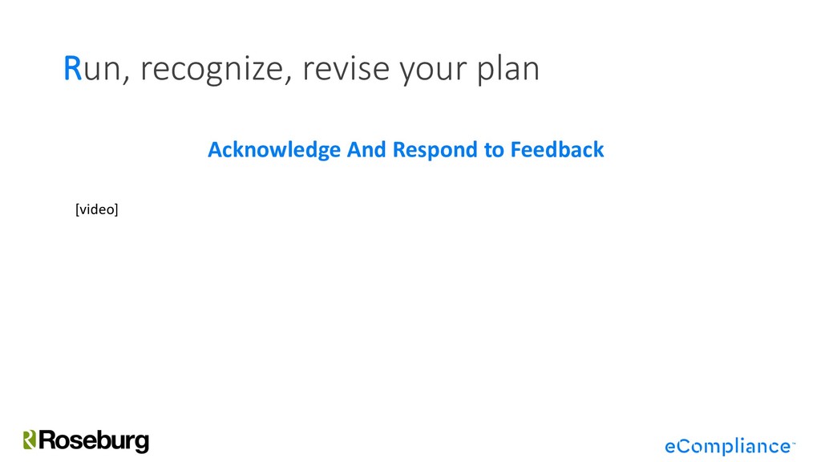Click the word 'plan' in the title
821x462 pixels.
[508, 70]
